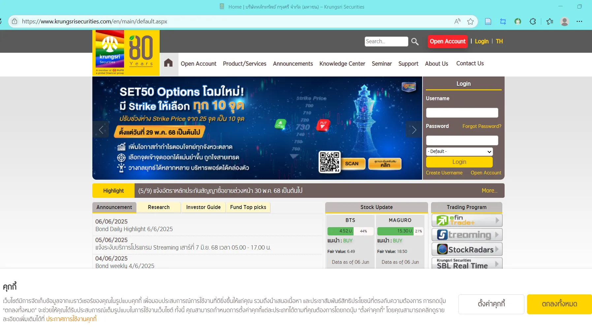This screenshot has width=592, height=331.
Task: View site information lock icon
Action: 15,21
